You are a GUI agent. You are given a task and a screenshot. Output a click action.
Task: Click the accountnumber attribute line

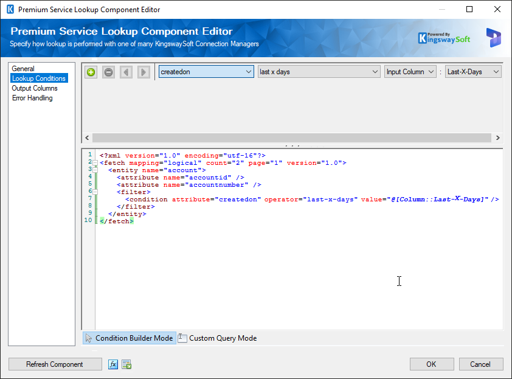[189, 184]
